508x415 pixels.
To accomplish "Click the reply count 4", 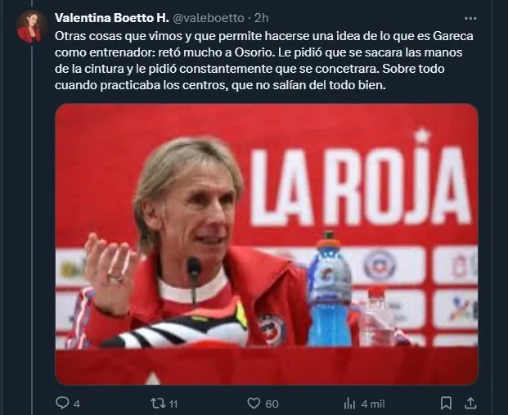I will 77,404.
